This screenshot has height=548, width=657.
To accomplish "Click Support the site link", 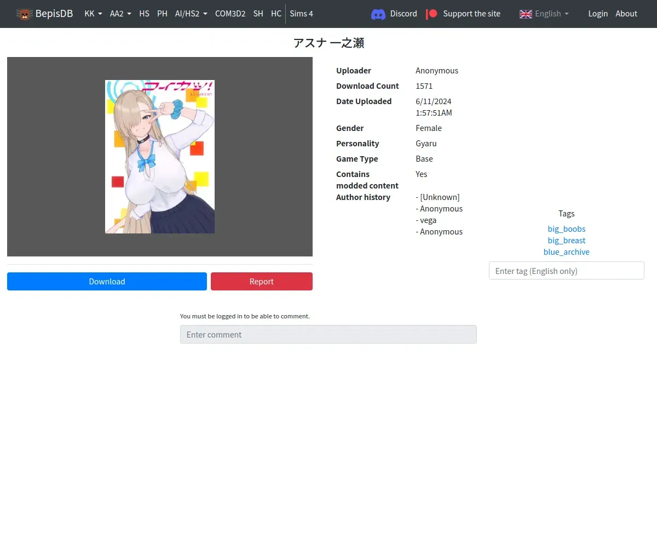I will [x=471, y=14].
